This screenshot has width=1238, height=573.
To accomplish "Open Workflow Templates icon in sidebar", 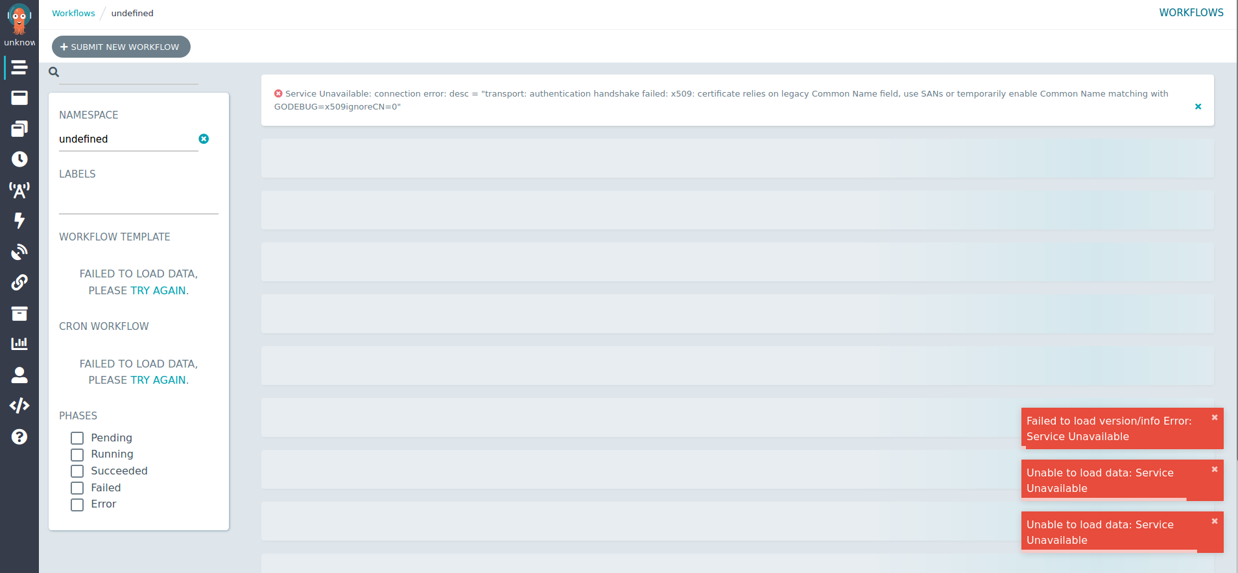I will (19, 98).
